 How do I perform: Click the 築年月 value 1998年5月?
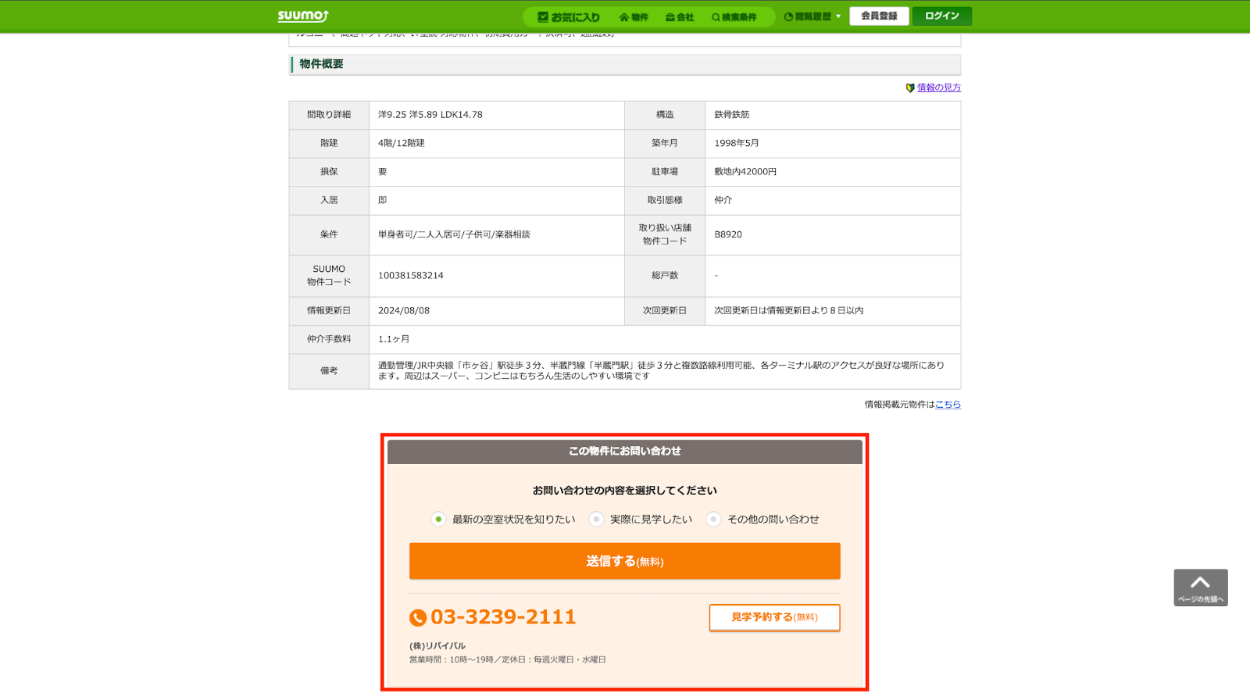pos(737,143)
